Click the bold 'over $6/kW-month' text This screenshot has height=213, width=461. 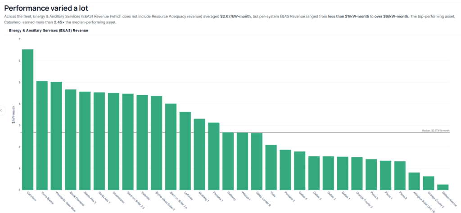tap(391, 17)
